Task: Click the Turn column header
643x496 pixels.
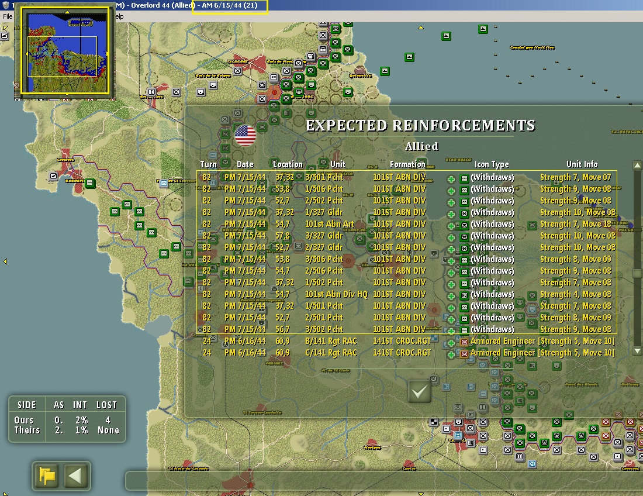Action: point(208,164)
